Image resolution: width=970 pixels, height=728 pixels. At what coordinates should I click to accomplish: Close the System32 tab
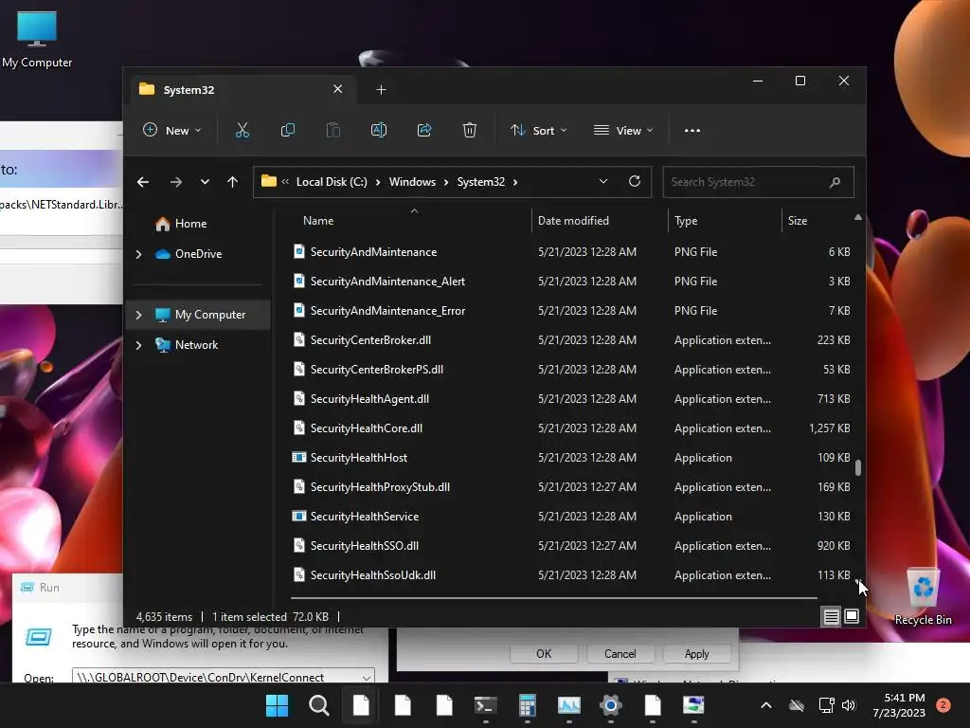[x=338, y=89]
